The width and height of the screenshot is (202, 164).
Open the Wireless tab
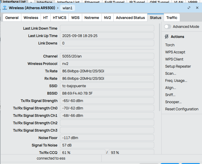tap(31, 18)
